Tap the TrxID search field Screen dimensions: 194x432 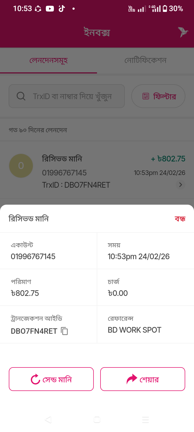coord(72,96)
